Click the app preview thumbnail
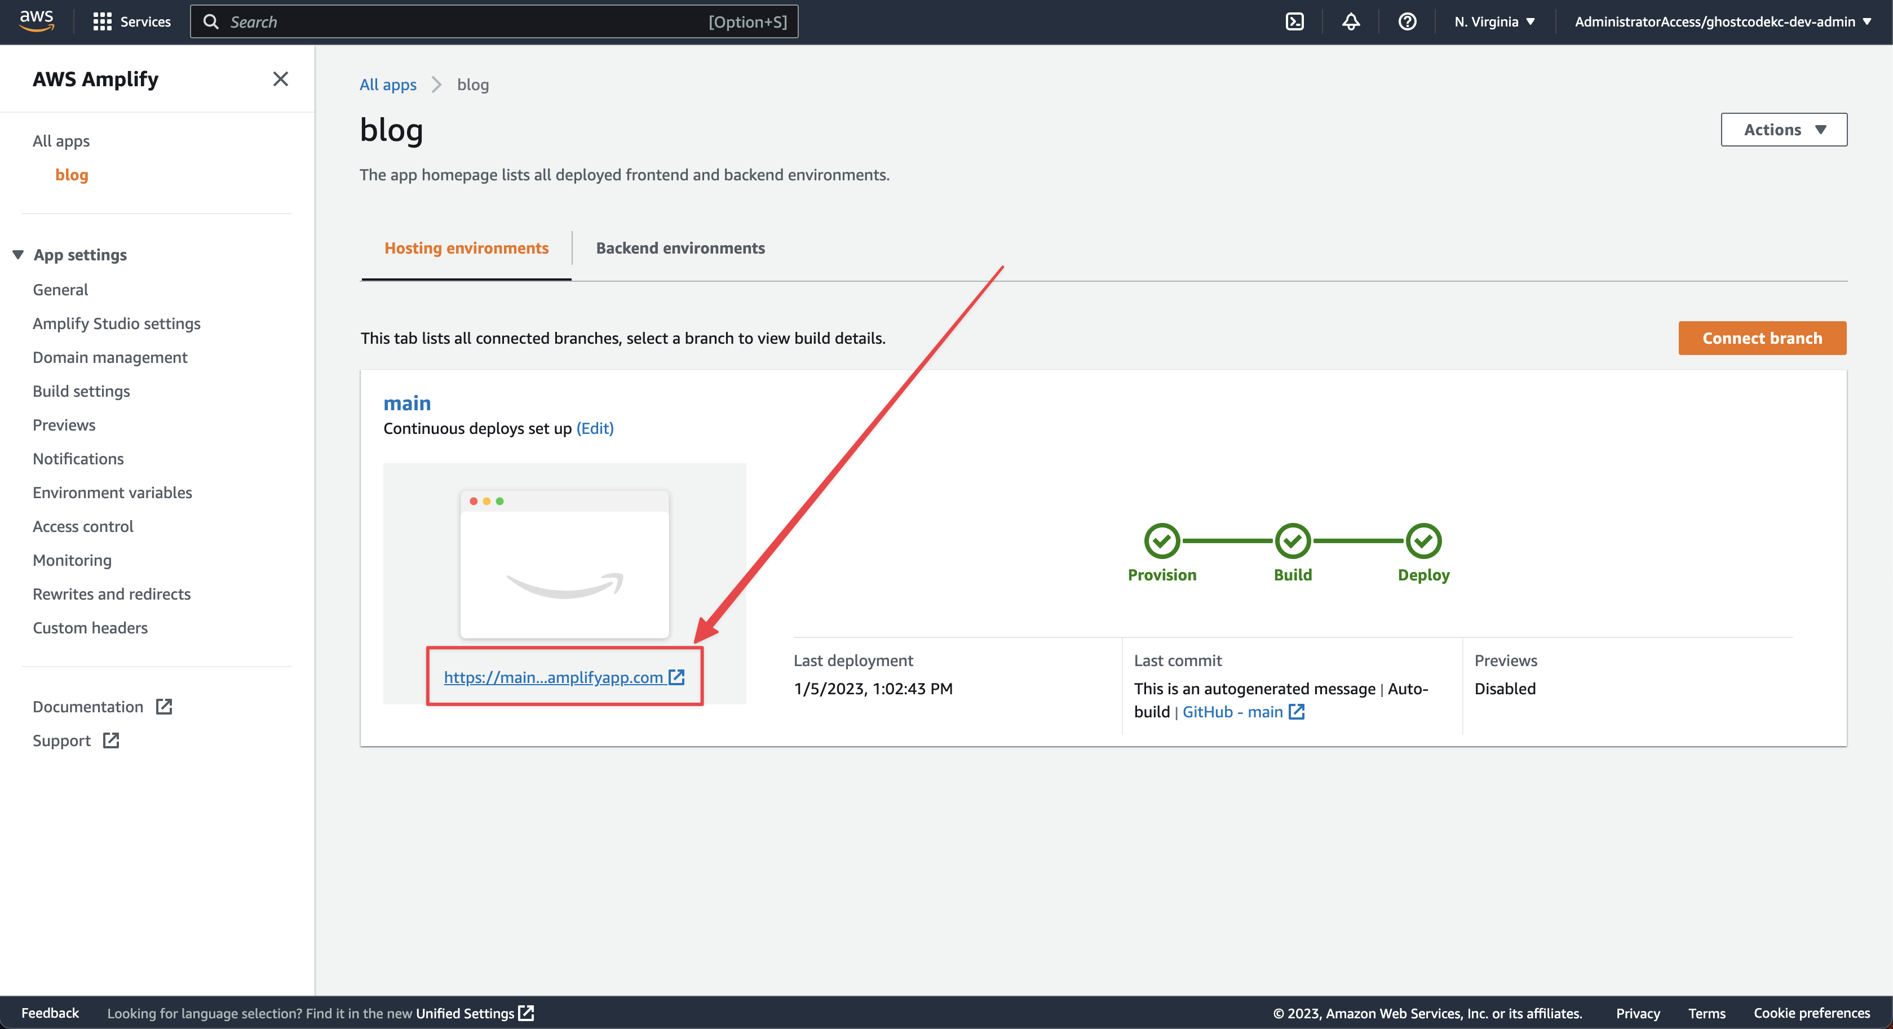This screenshot has height=1029, width=1893. 564,564
